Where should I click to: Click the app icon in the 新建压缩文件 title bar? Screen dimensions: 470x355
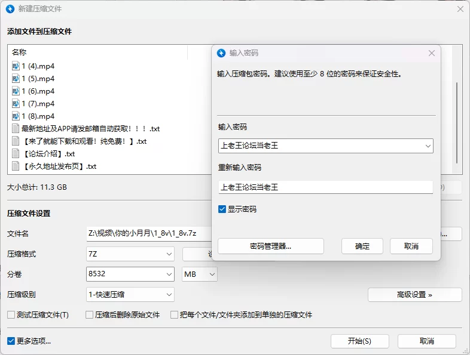pyautogui.click(x=10, y=9)
